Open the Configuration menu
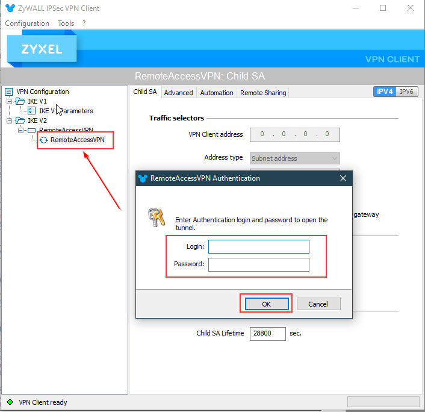425x412 pixels. [x=27, y=23]
